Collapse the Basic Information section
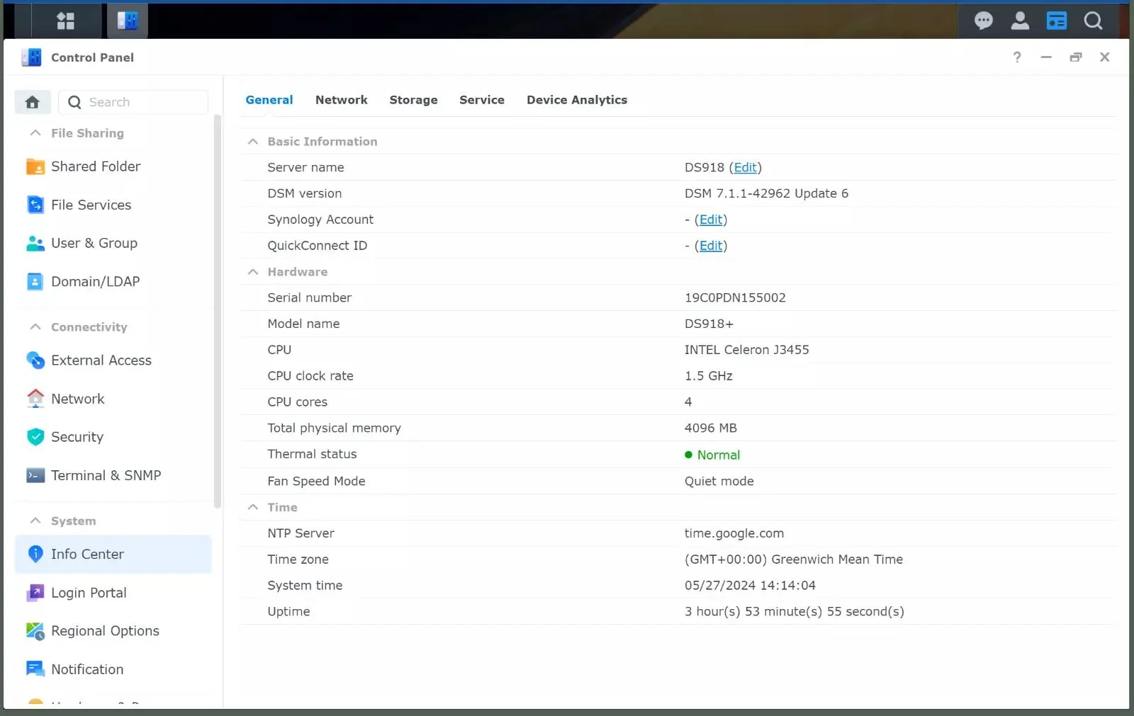This screenshot has height=716, width=1134. pos(252,141)
